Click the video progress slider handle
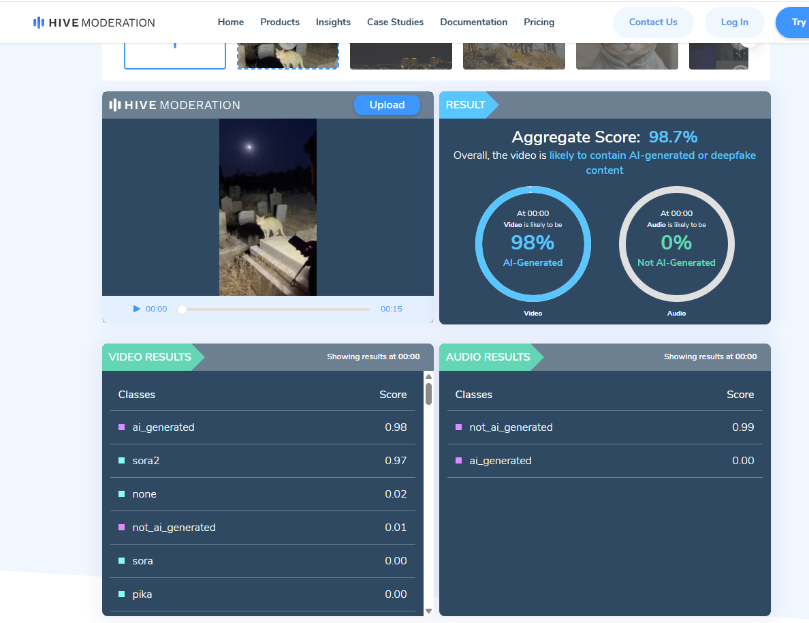 [x=182, y=309]
